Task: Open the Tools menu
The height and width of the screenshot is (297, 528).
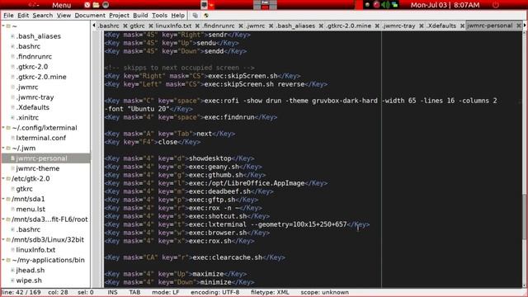Action: (159, 16)
